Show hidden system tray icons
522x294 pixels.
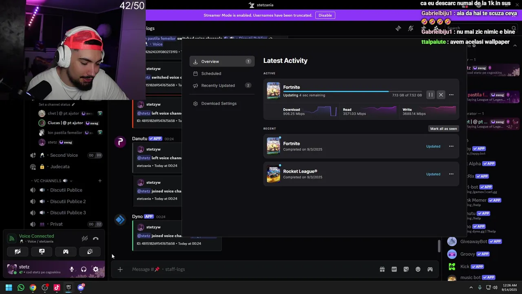point(471,287)
